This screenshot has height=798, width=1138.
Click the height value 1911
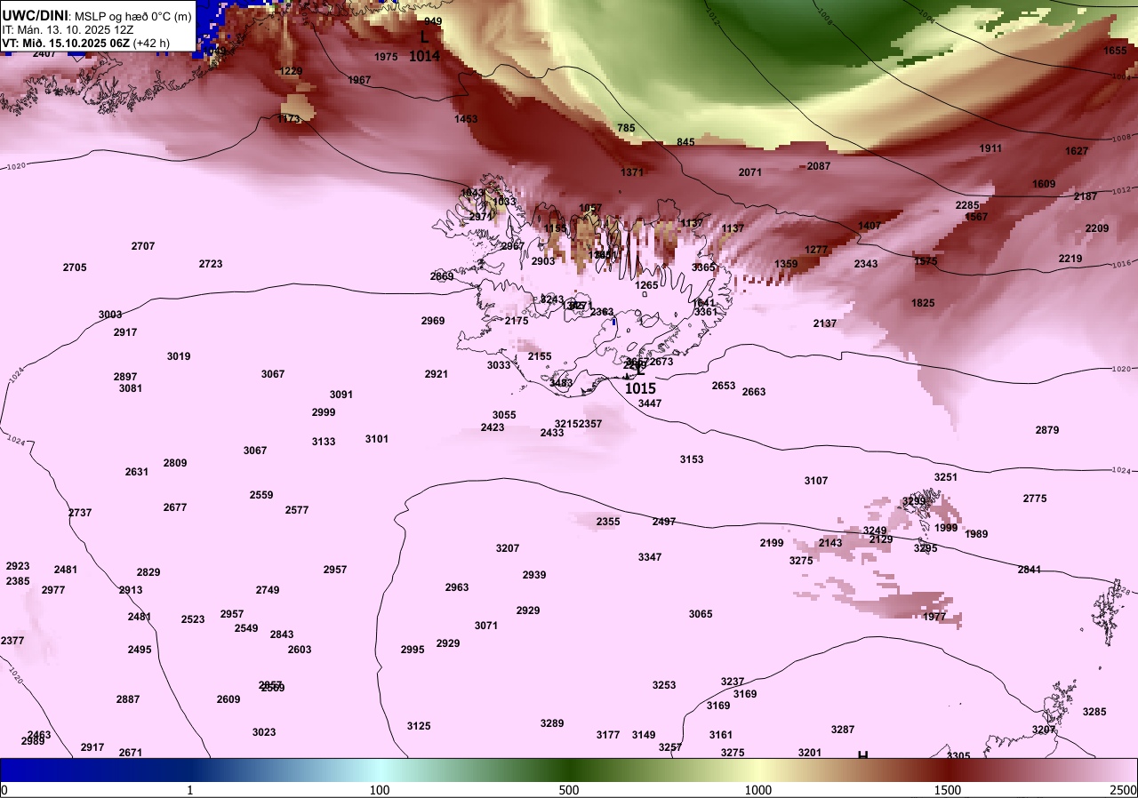click(x=990, y=148)
